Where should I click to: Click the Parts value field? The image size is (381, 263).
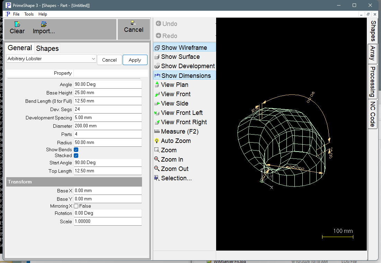108,134
